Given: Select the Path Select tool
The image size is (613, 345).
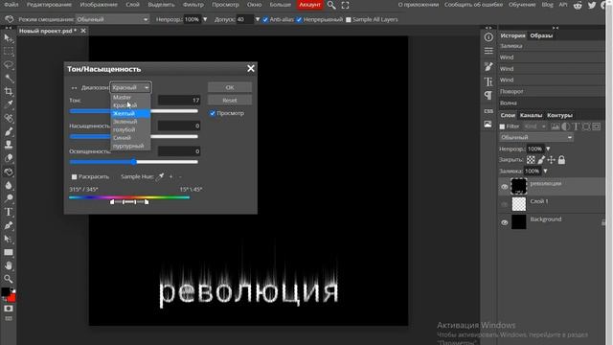Looking at the screenshot, I should 9,239.
